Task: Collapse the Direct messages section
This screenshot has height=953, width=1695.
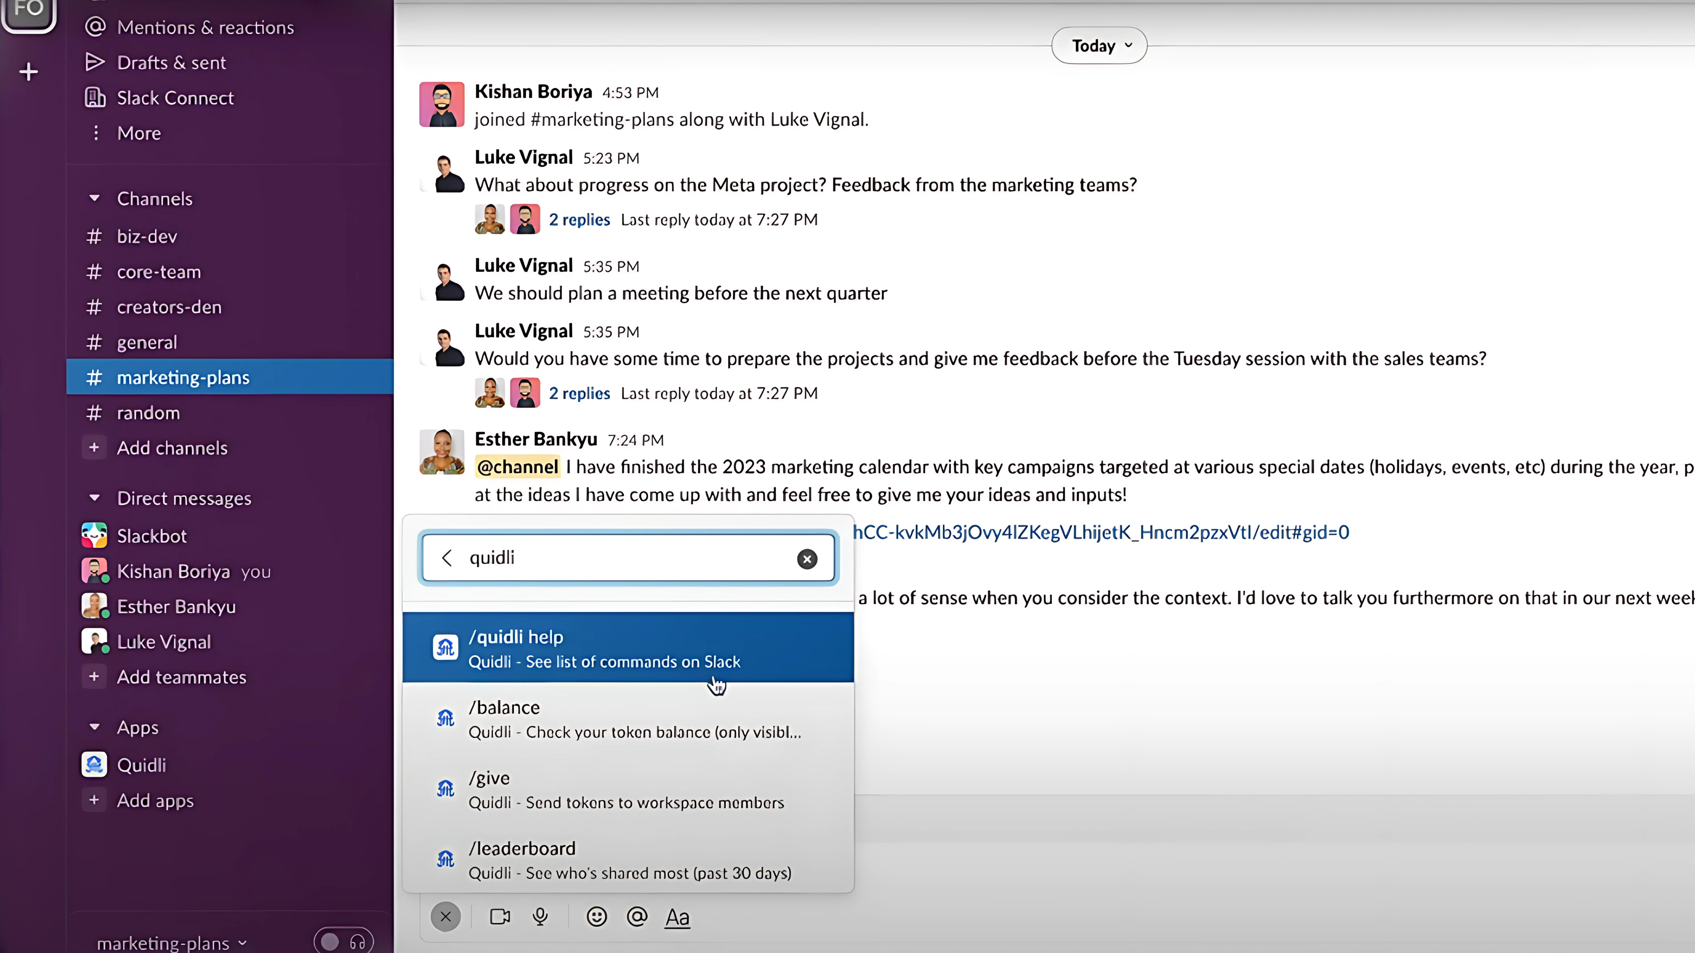Action: [94, 498]
